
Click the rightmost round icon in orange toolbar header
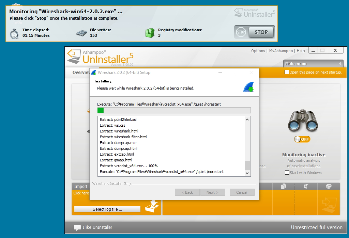(x=329, y=186)
